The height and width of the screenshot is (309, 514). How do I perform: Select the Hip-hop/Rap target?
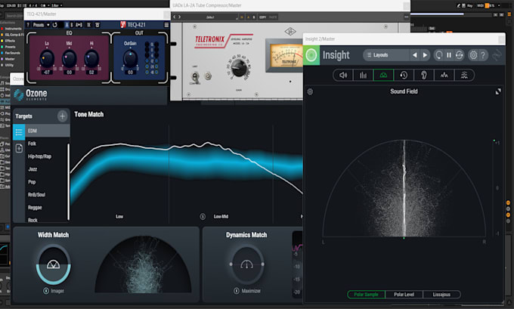pos(39,156)
